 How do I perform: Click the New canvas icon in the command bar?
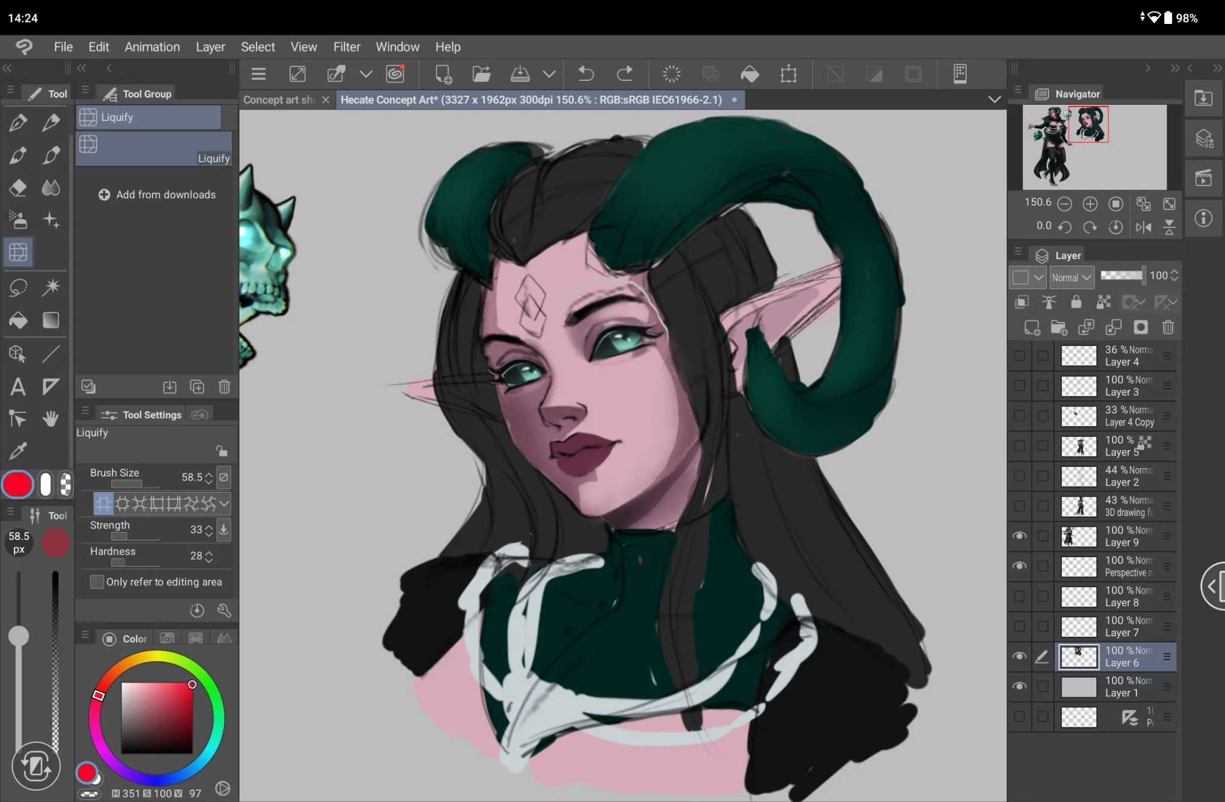click(x=443, y=74)
